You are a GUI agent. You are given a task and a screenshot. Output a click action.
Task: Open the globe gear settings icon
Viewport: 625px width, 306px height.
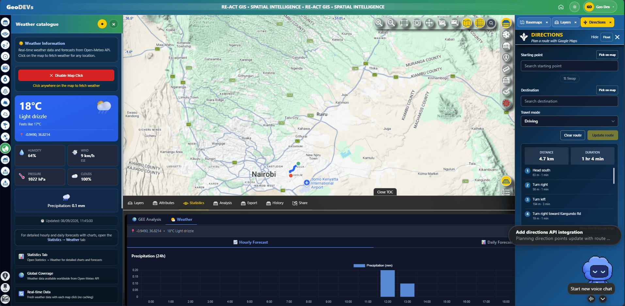[506, 35]
